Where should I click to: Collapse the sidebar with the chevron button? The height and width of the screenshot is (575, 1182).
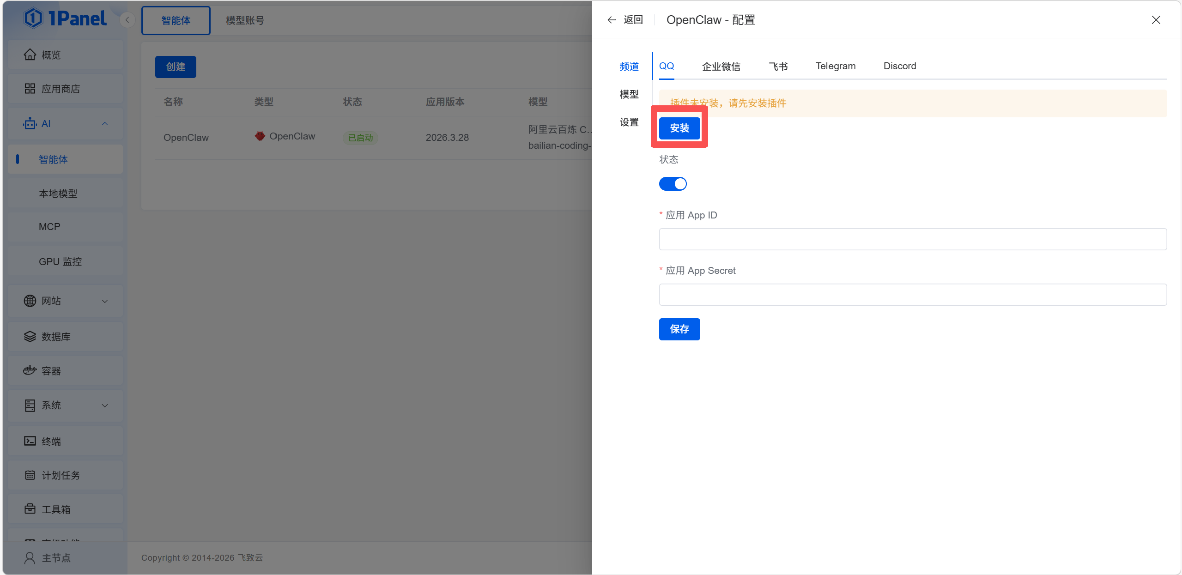click(x=127, y=20)
